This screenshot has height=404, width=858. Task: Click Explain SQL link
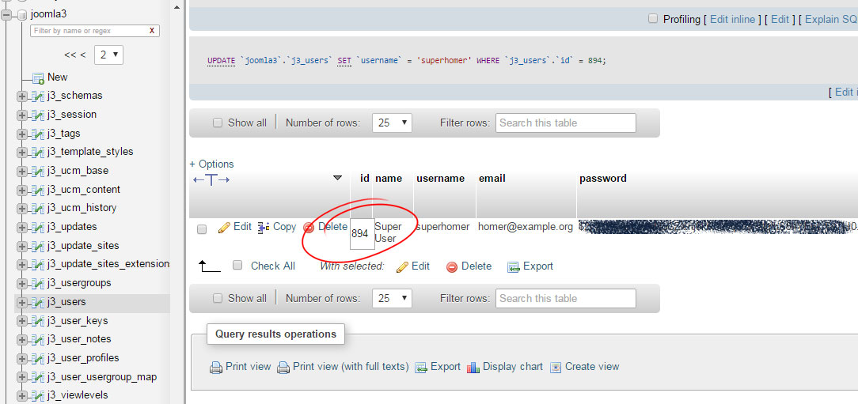pyautogui.click(x=830, y=19)
